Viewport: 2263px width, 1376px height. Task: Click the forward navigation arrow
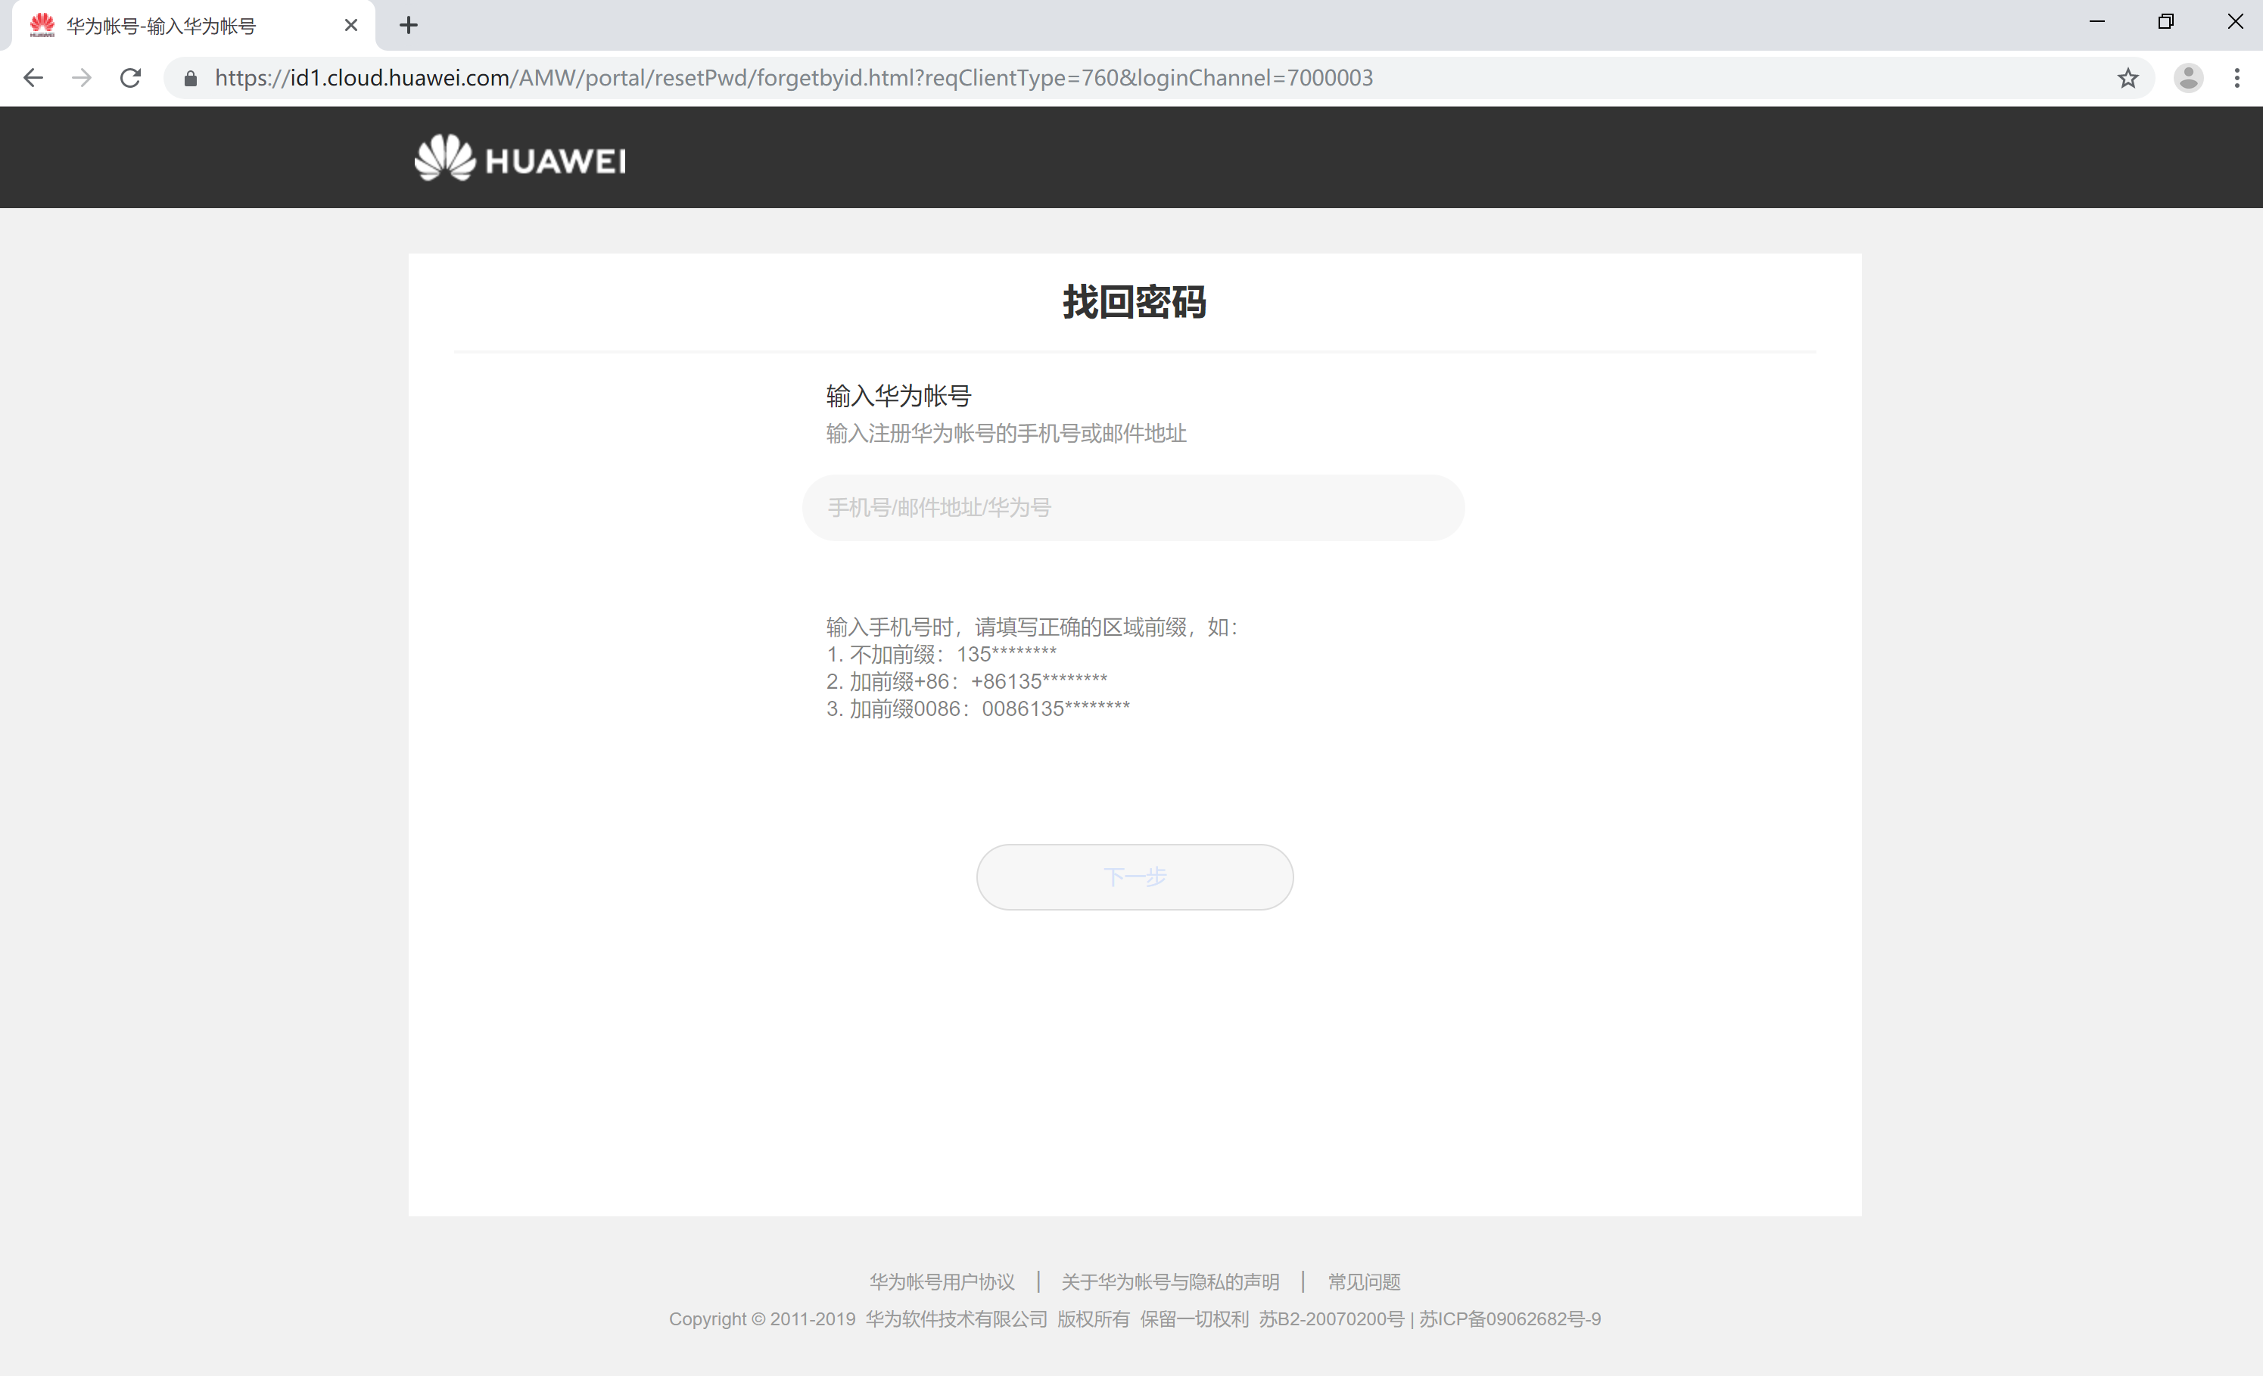pyautogui.click(x=82, y=78)
